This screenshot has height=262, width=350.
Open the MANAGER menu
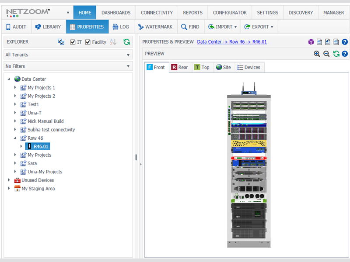334,13
